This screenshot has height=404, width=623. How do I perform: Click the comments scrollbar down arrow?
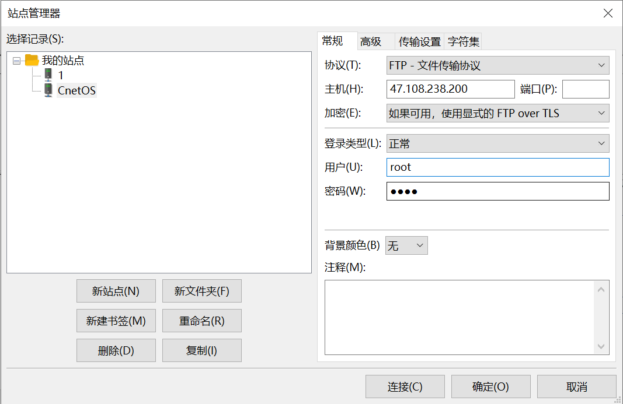[x=601, y=346]
